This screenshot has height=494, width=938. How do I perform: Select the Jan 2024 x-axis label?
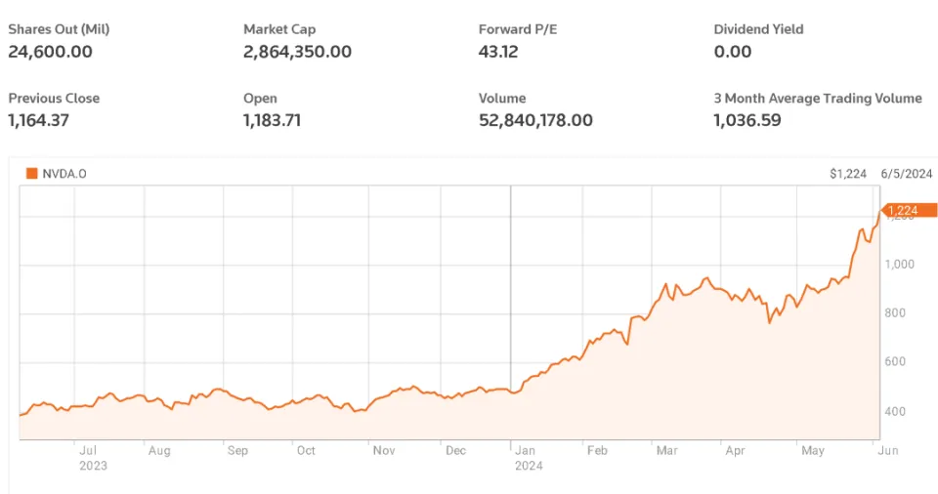pyautogui.click(x=526, y=458)
